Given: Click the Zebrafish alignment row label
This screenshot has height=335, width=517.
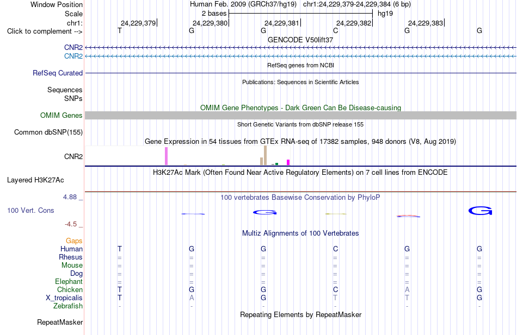Looking at the screenshot, I should 68,306.
